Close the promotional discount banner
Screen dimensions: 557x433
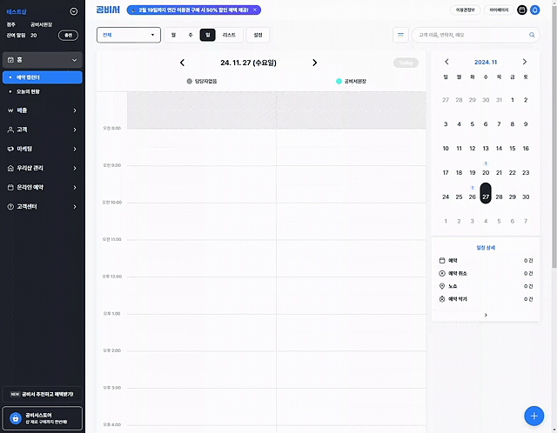[x=255, y=10]
